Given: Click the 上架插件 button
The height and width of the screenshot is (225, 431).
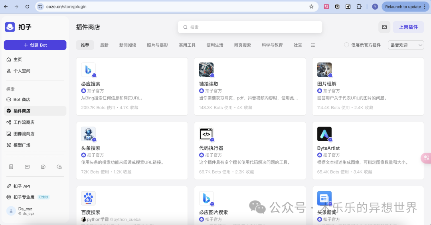Looking at the screenshot, I should pyautogui.click(x=408, y=27).
